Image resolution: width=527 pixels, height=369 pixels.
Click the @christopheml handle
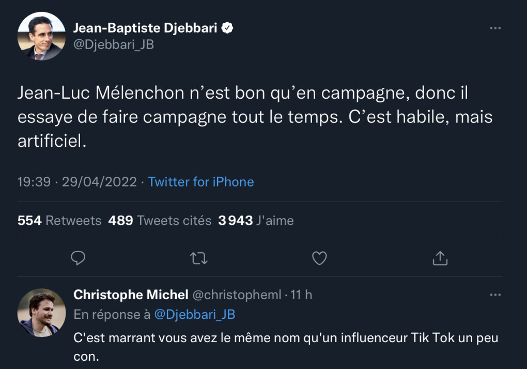237,295
